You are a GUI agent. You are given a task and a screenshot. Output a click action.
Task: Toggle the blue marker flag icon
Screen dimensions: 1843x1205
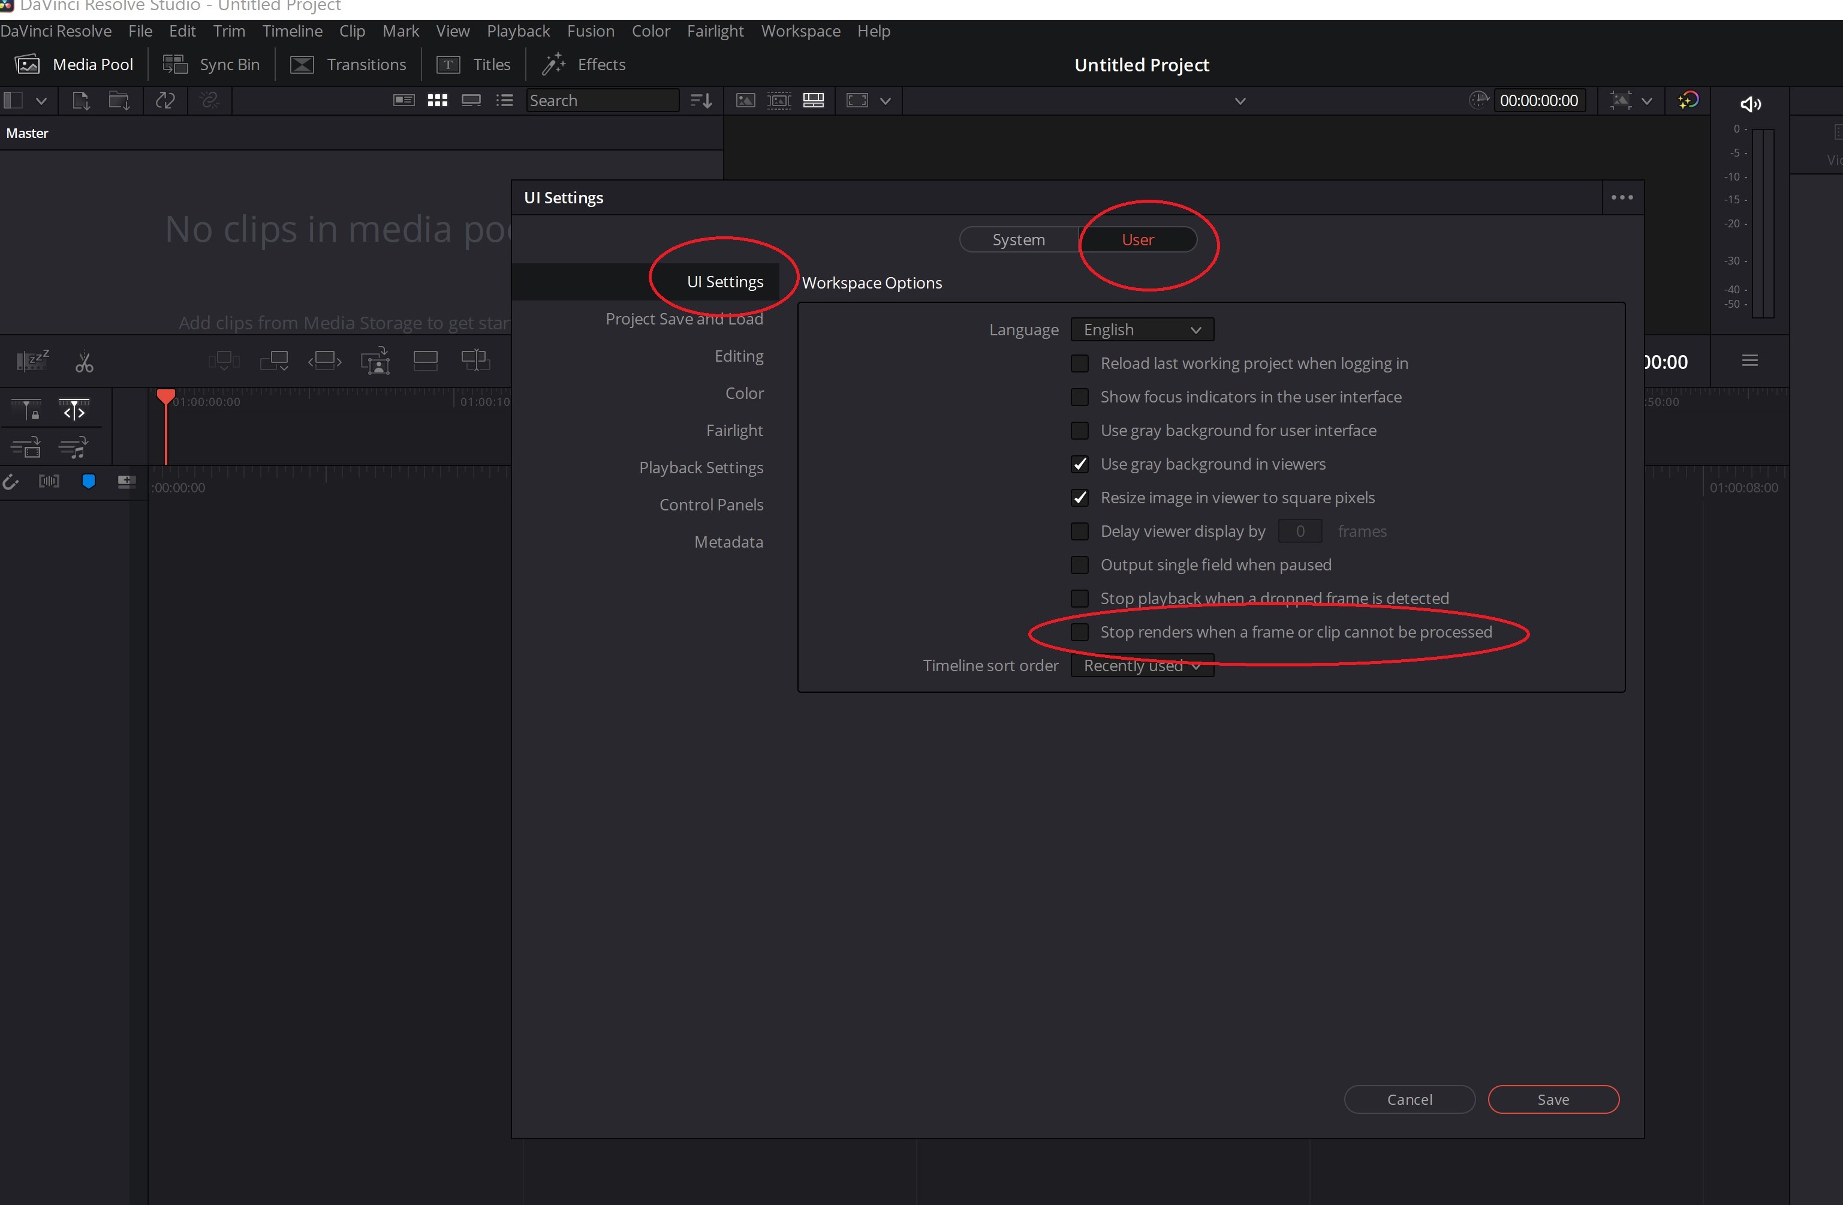pyautogui.click(x=88, y=481)
